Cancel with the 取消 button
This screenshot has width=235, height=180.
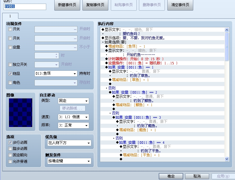[197, 176]
